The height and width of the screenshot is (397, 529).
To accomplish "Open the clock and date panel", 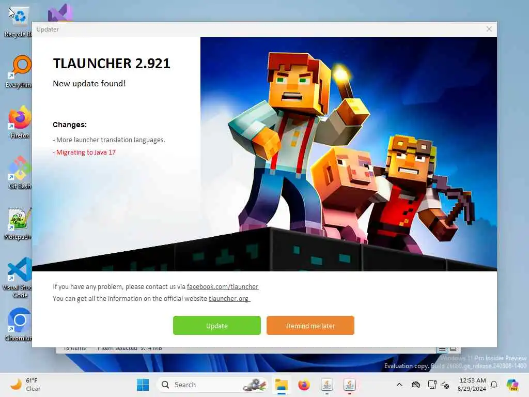I will pyautogui.click(x=472, y=385).
